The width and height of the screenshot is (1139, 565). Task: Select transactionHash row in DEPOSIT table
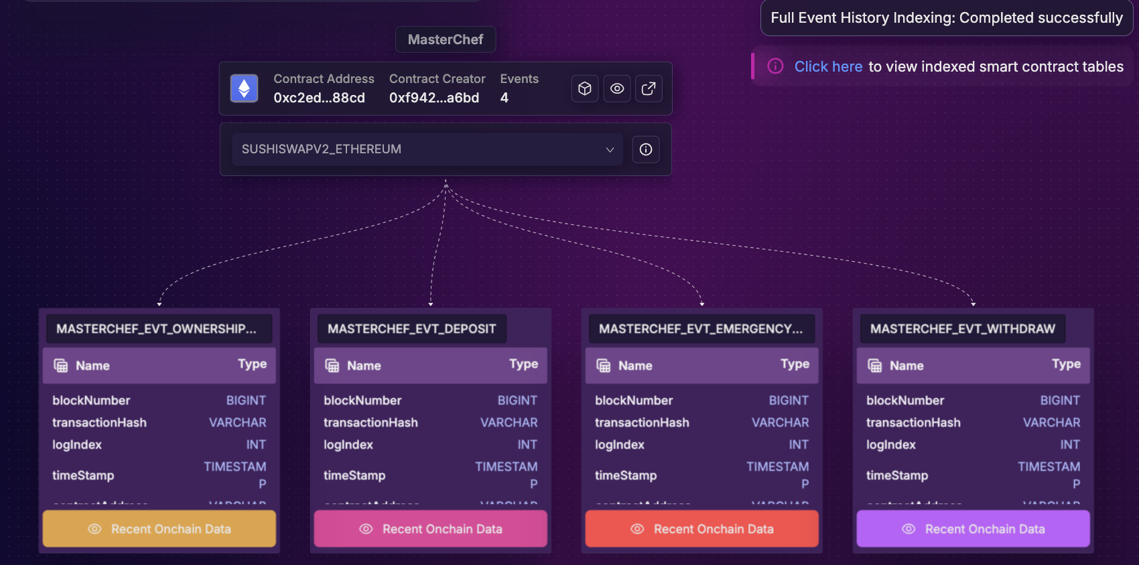(x=431, y=422)
